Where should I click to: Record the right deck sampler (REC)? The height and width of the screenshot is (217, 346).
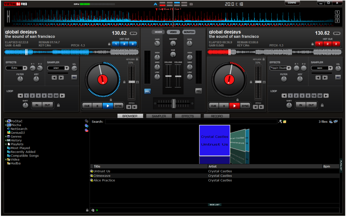(338, 77)
